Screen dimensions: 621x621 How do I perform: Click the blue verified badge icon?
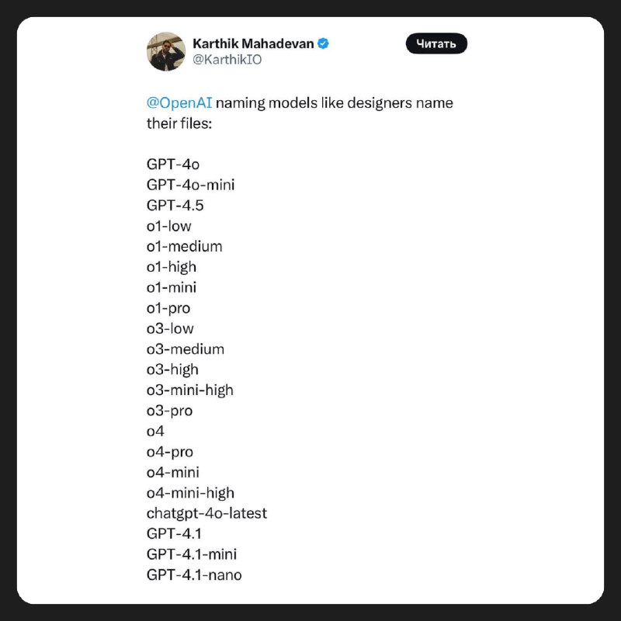click(323, 43)
